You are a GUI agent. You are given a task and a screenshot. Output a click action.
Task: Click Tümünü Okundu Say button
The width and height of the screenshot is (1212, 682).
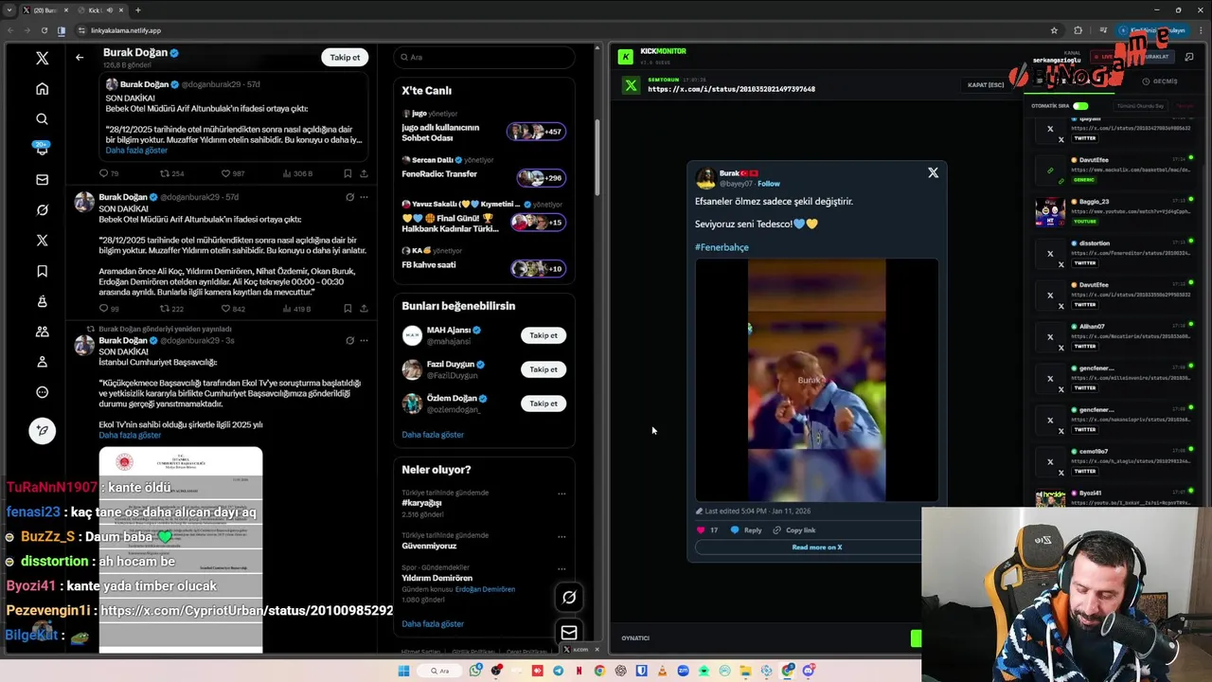(1140, 106)
